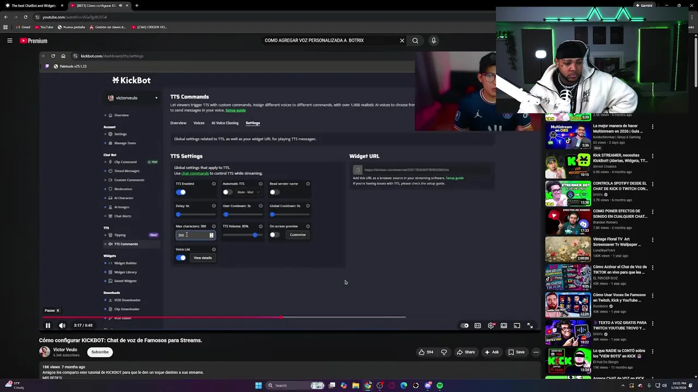Click the Delay slider handle
Viewport: 698px width, 392px height.
[178, 214]
